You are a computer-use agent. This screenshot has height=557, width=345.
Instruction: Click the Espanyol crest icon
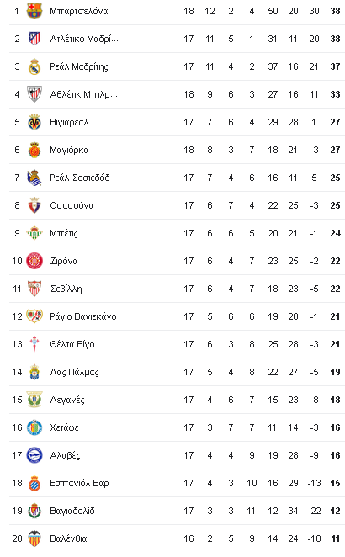coord(34,483)
